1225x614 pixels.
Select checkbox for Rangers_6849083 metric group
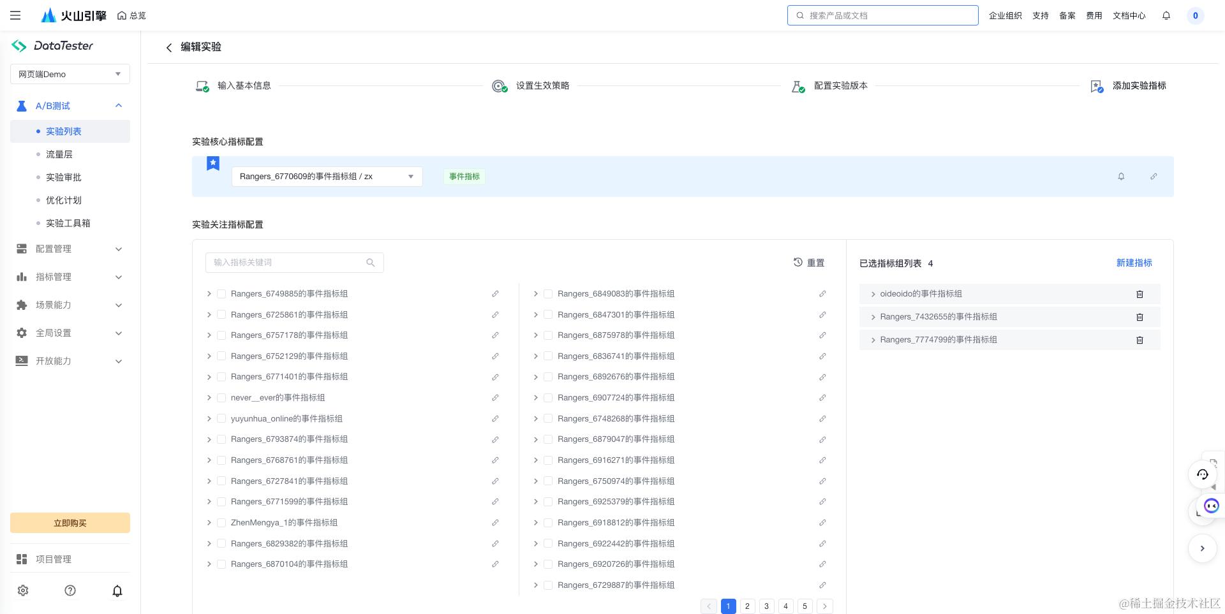pos(548,294)
